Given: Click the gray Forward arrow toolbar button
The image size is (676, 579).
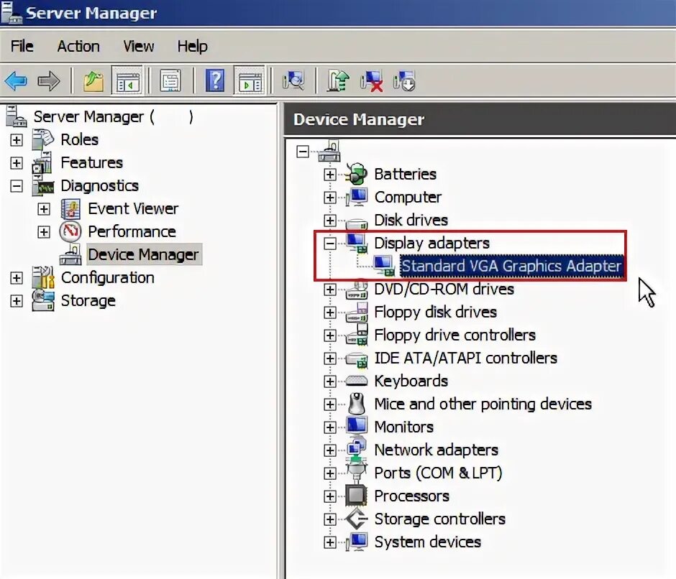Looking at the screenshot, I should [48, 80].
